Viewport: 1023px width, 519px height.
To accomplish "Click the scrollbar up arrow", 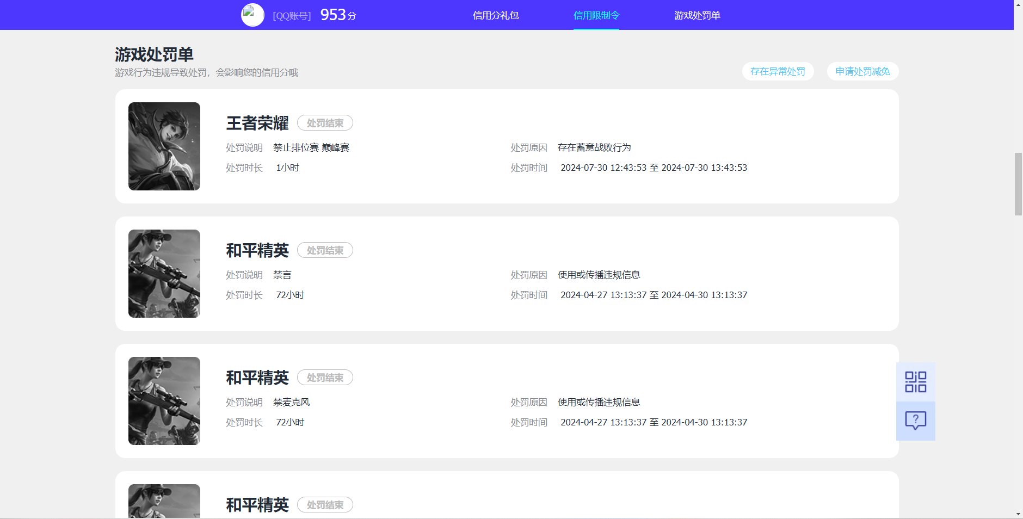I will tap(1018, 4).
